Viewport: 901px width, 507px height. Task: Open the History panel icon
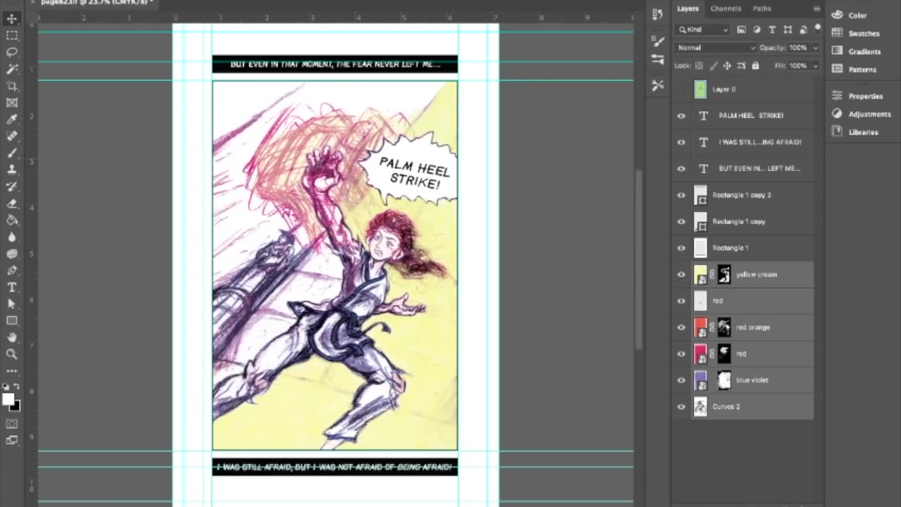657,14
